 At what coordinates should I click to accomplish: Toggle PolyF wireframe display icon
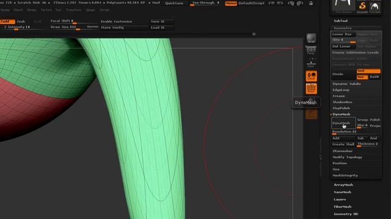pyautogui.click(x=311, y=89)
